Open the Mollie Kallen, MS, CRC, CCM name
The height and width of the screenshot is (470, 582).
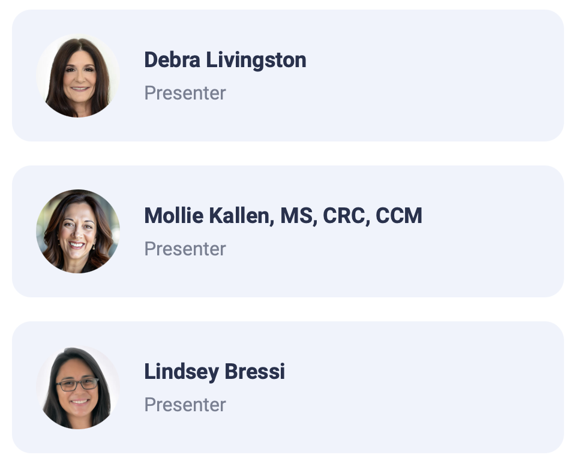[283, 216]
